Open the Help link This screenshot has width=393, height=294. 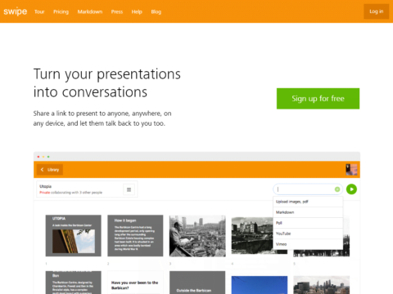[137, 11]
